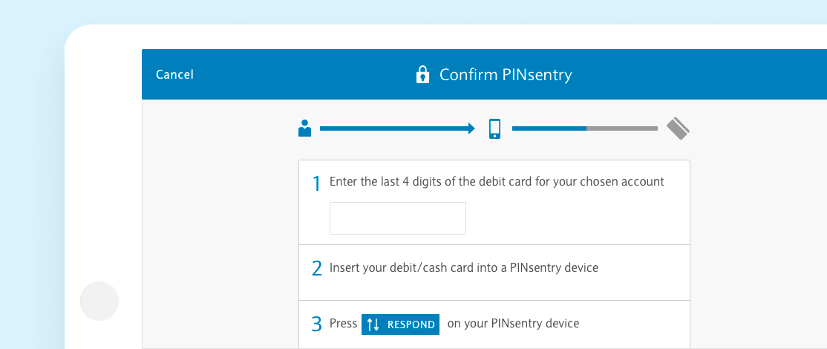This screenshot has height=349, width=827.
Task: Click the 'on your PINsentry device' text in step 3
Action: coord(513,323)
